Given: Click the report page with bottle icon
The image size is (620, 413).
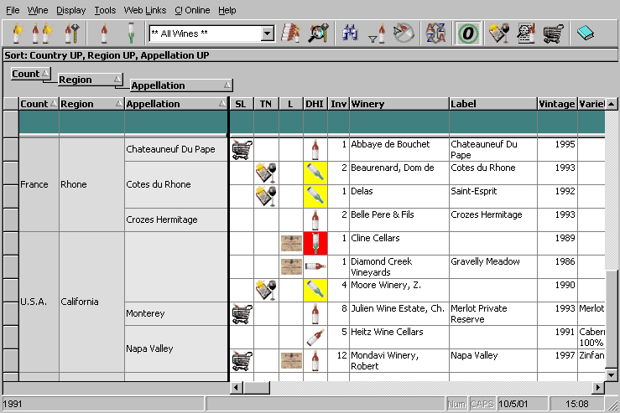Looking at the screenshot, I should (x=526, y=34).
